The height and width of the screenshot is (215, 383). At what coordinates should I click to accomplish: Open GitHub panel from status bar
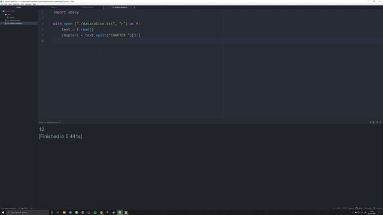(x=359, y=208)
